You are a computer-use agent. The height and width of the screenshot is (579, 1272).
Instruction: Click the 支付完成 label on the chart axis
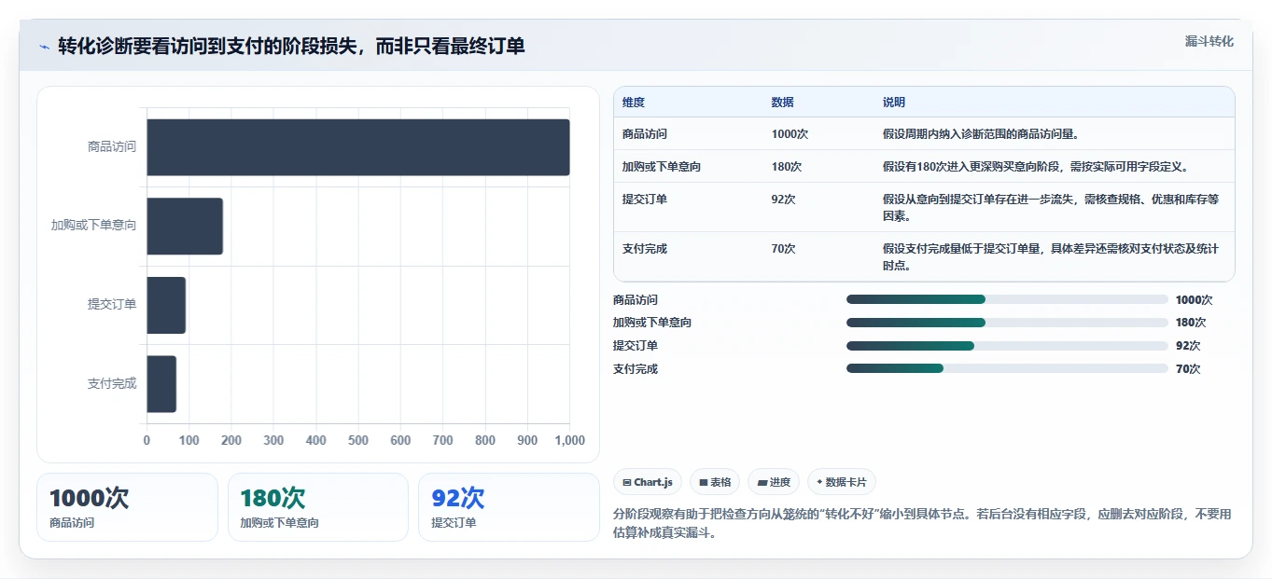coord(112,383)
